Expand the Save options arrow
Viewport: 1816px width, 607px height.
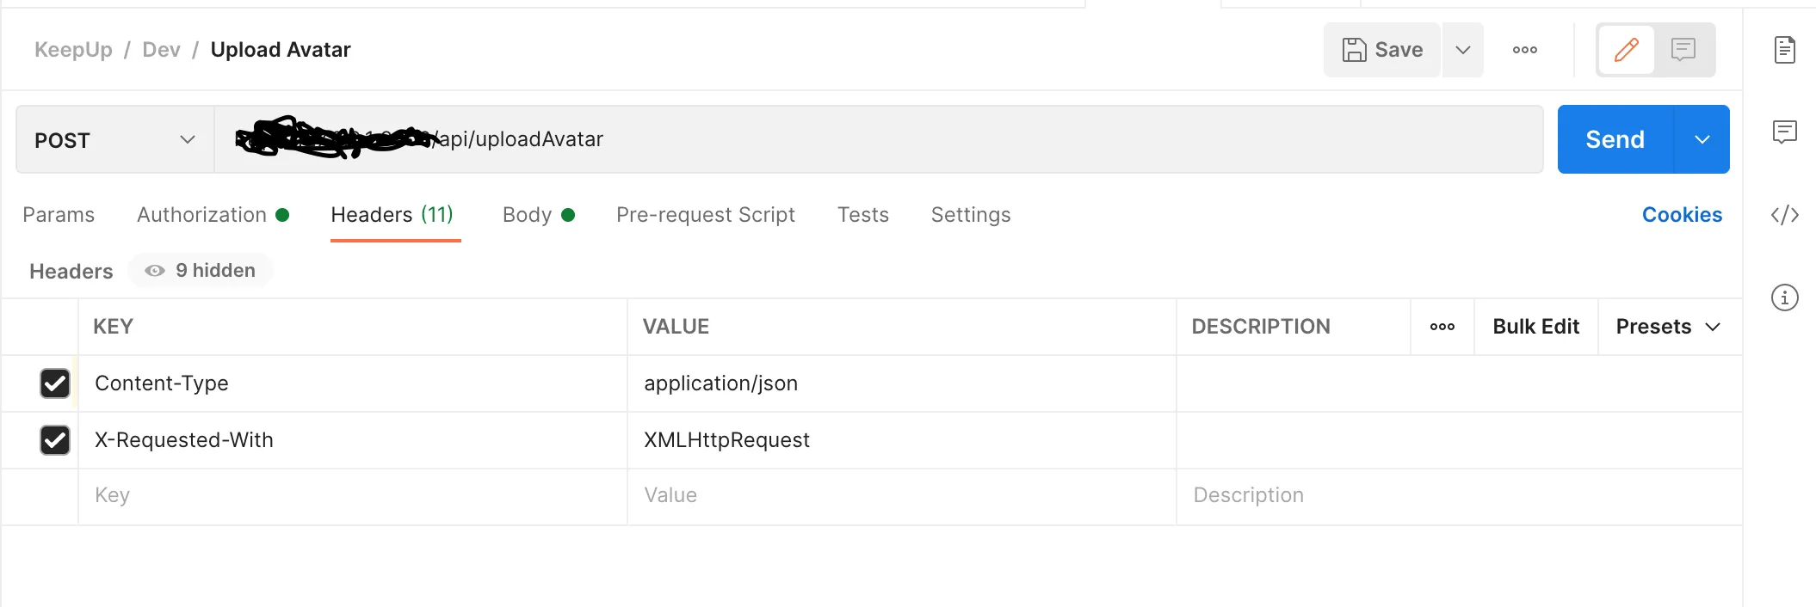pos(1463,50)
